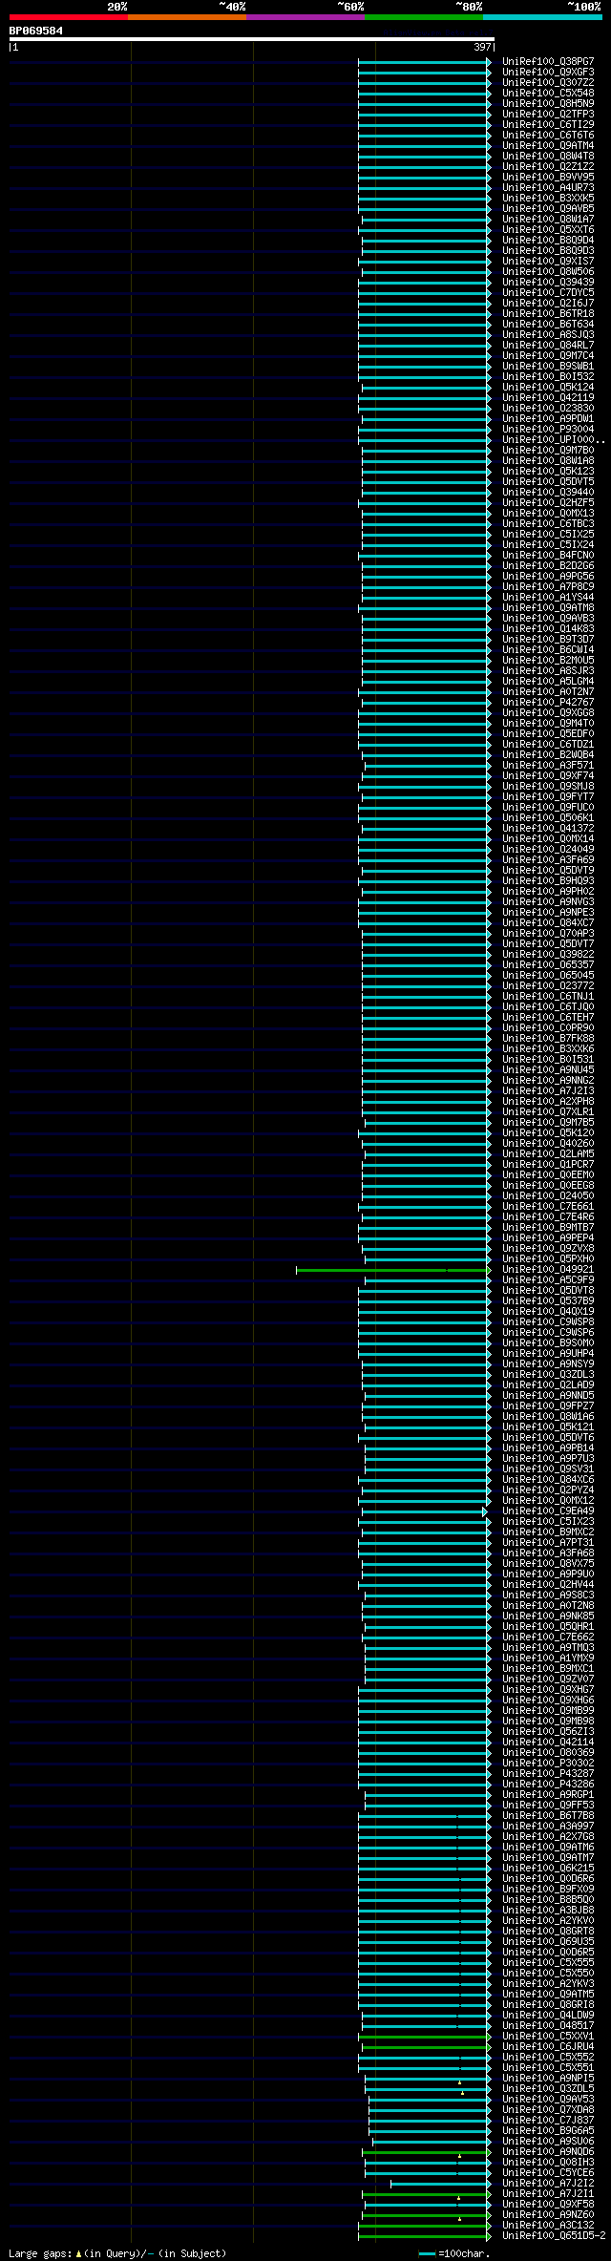This screenshot has width=611, height=2261.
Task: Click hit label UniRef100_O65357
Action: 548,964
